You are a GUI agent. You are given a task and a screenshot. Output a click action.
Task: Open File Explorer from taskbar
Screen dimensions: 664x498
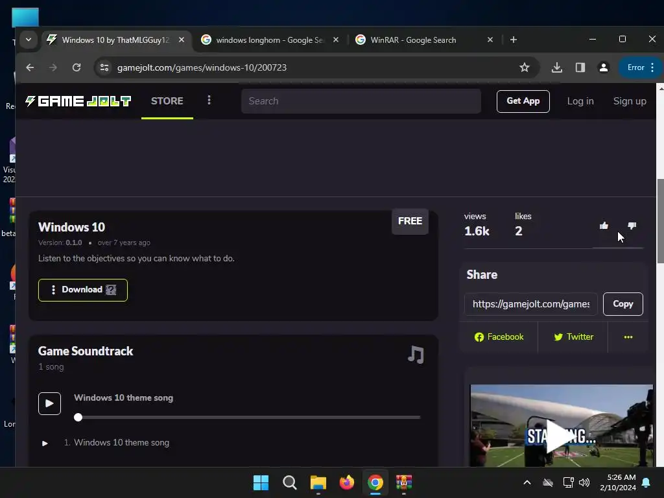pos(318,482)
